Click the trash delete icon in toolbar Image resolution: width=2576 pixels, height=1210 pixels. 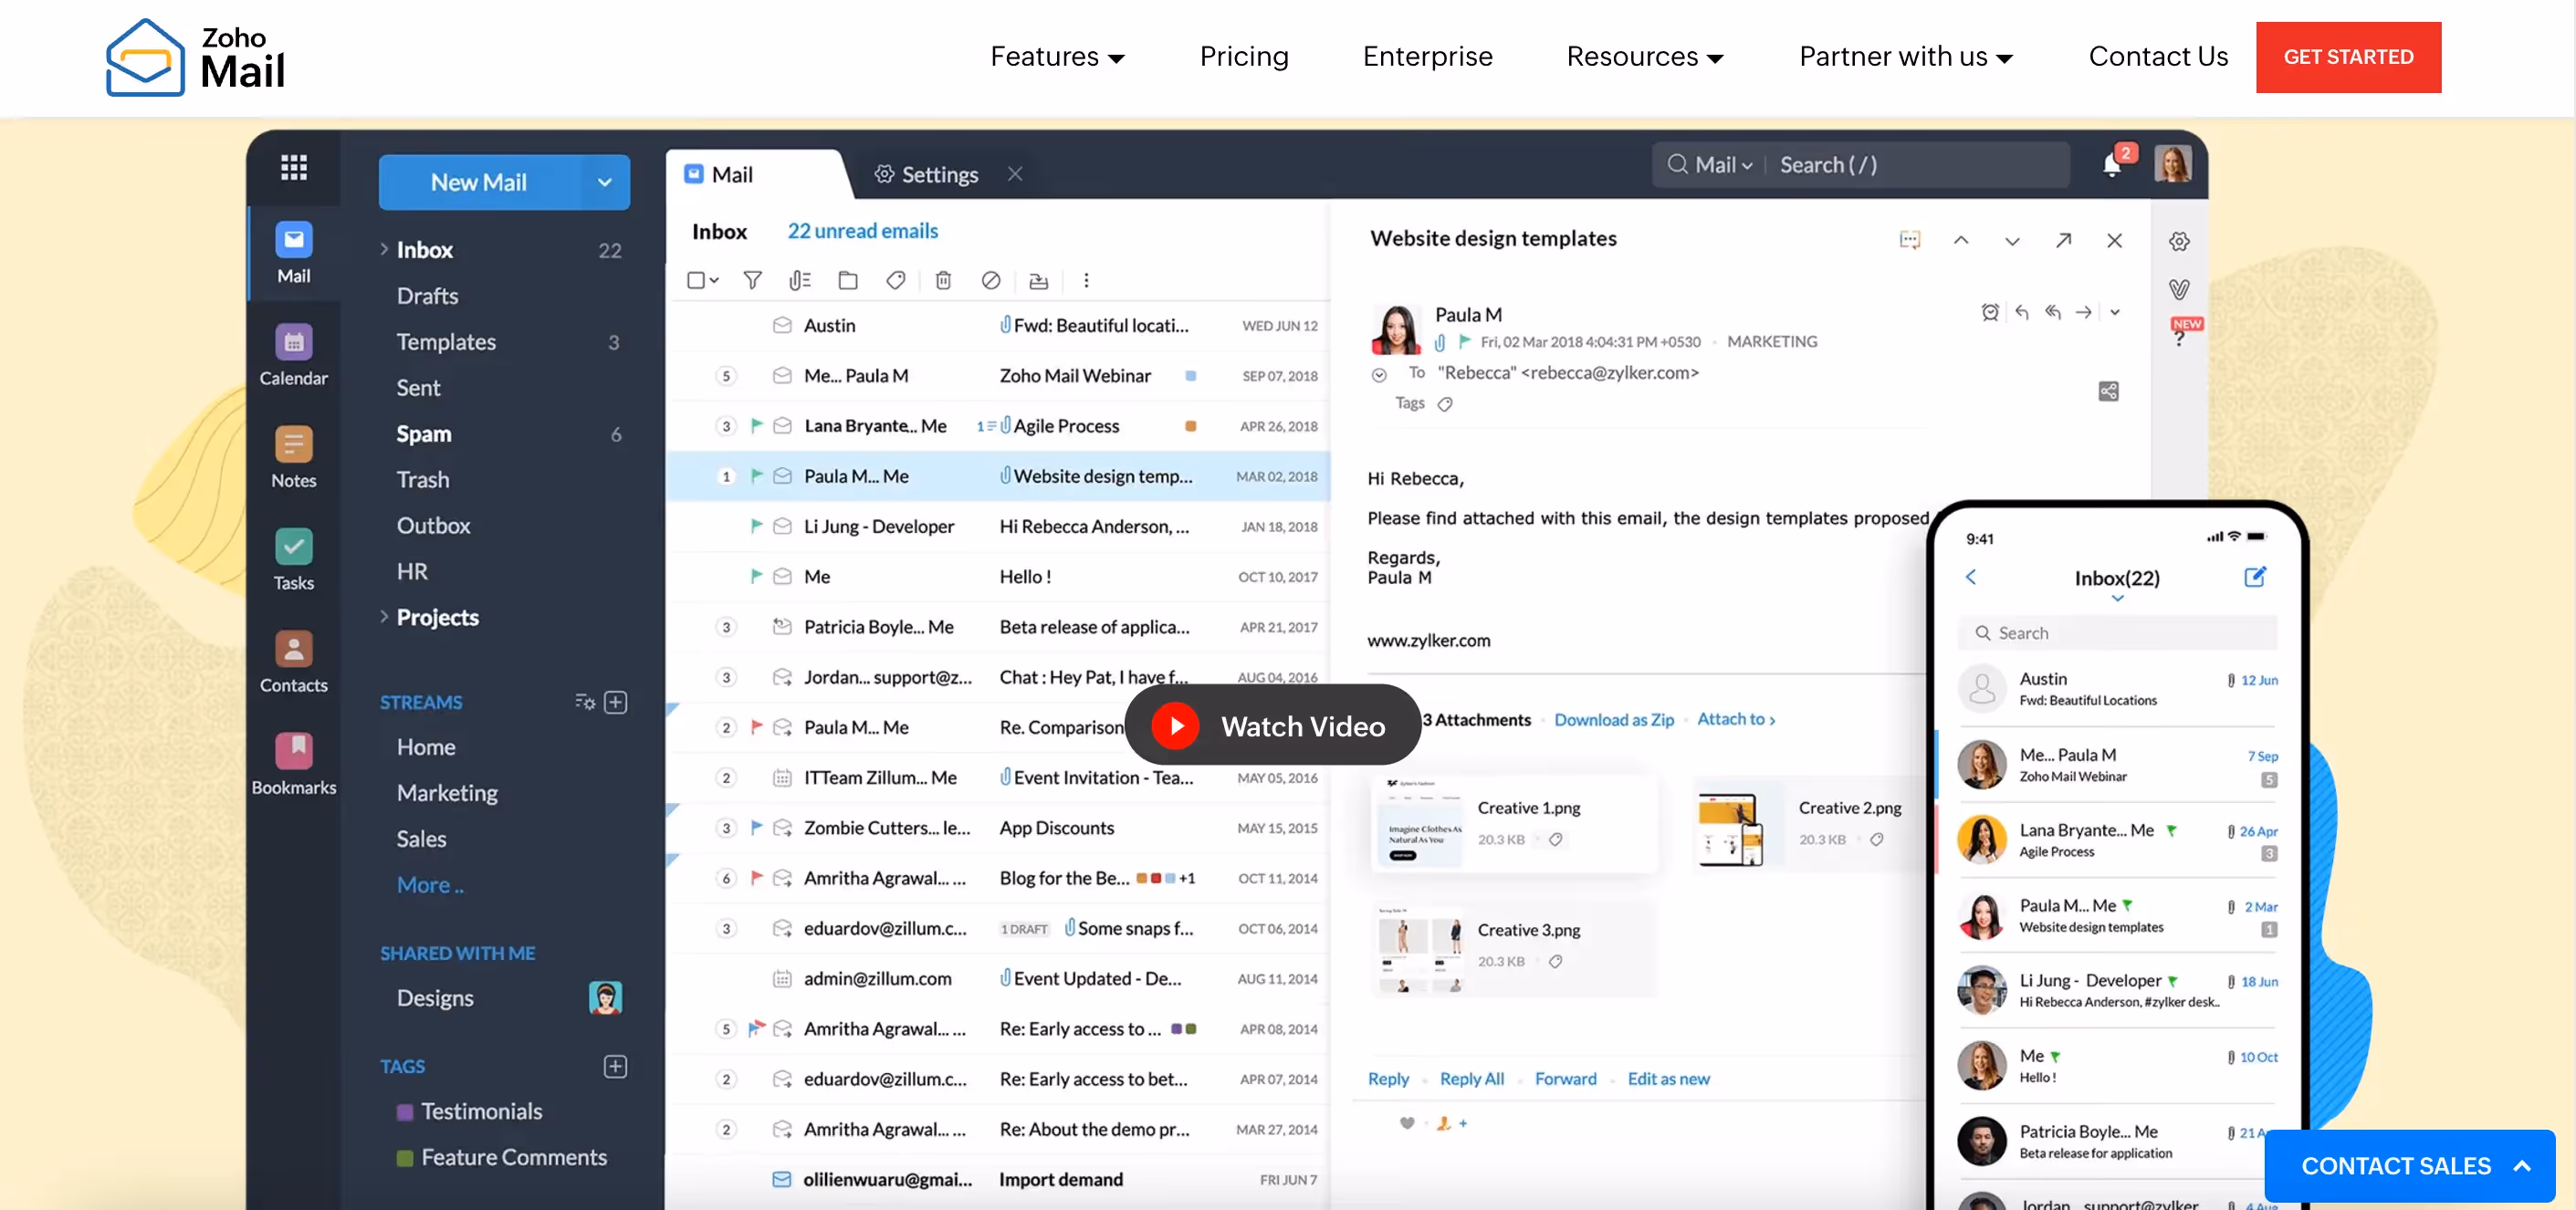click(942, 280)
